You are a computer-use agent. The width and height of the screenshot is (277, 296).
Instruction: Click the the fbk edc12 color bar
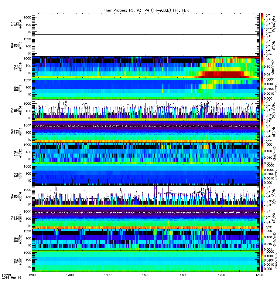[x=262, y=239]
